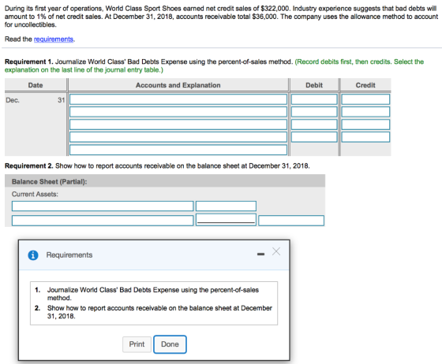Viewport: 442px width, 364px height.
Task: Click underlined second balance sheet amount field
Action: click(226, 220)
